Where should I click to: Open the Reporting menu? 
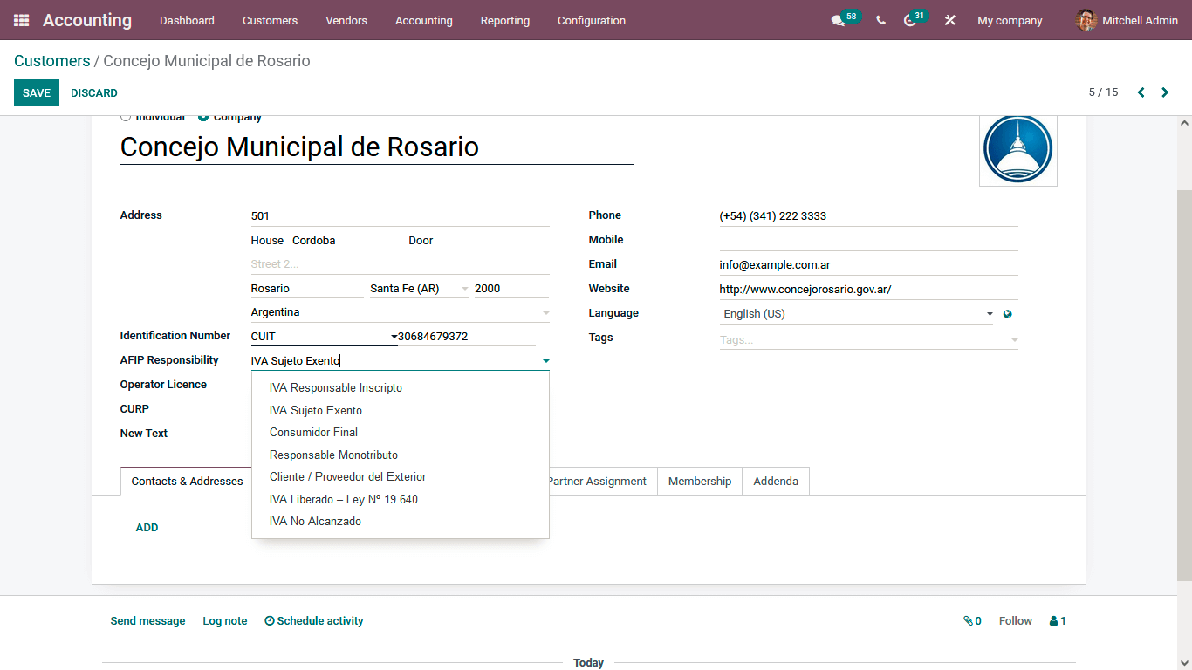tap(504, 20)
